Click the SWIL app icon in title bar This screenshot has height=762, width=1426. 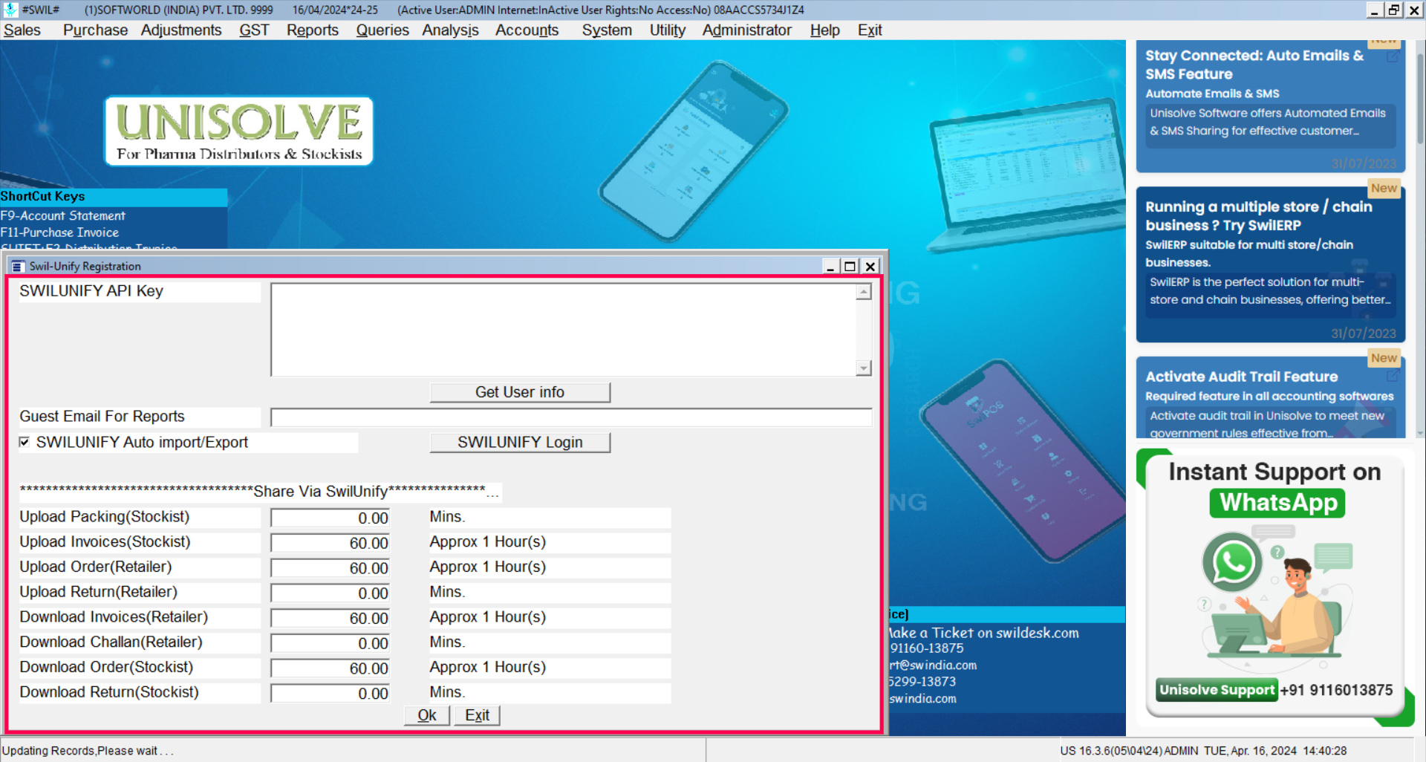10,10
